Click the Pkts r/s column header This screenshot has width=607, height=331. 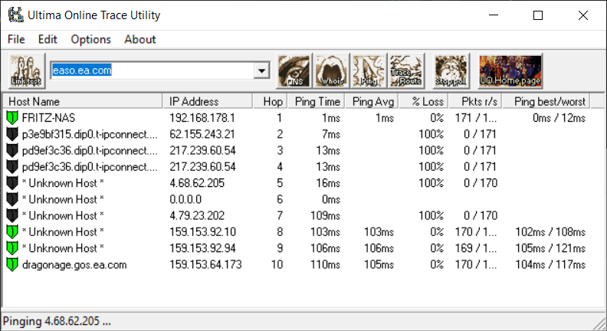click(476, 101)
